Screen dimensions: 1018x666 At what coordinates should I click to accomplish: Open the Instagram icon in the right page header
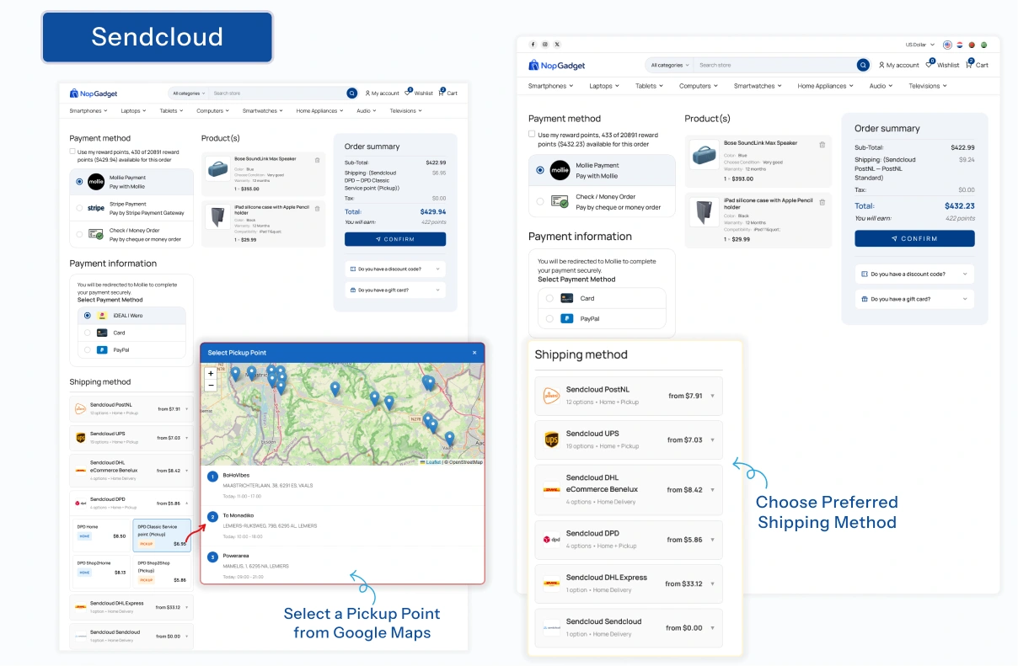click(544, 44)
